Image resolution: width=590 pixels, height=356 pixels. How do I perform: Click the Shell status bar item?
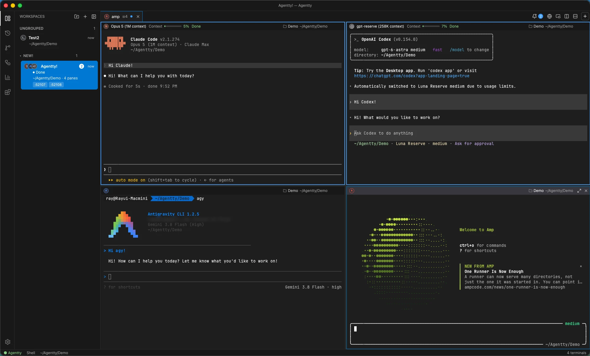pos(31,353)
